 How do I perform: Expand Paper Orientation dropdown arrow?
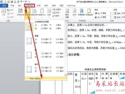coord(34,17)
